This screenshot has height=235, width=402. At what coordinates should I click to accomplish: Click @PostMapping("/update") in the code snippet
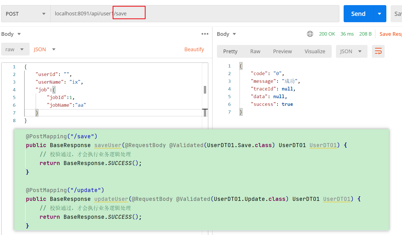coord(65,190)
